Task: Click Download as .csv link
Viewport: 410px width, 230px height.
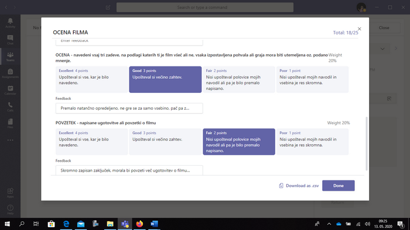Action: tap(299, 186)
